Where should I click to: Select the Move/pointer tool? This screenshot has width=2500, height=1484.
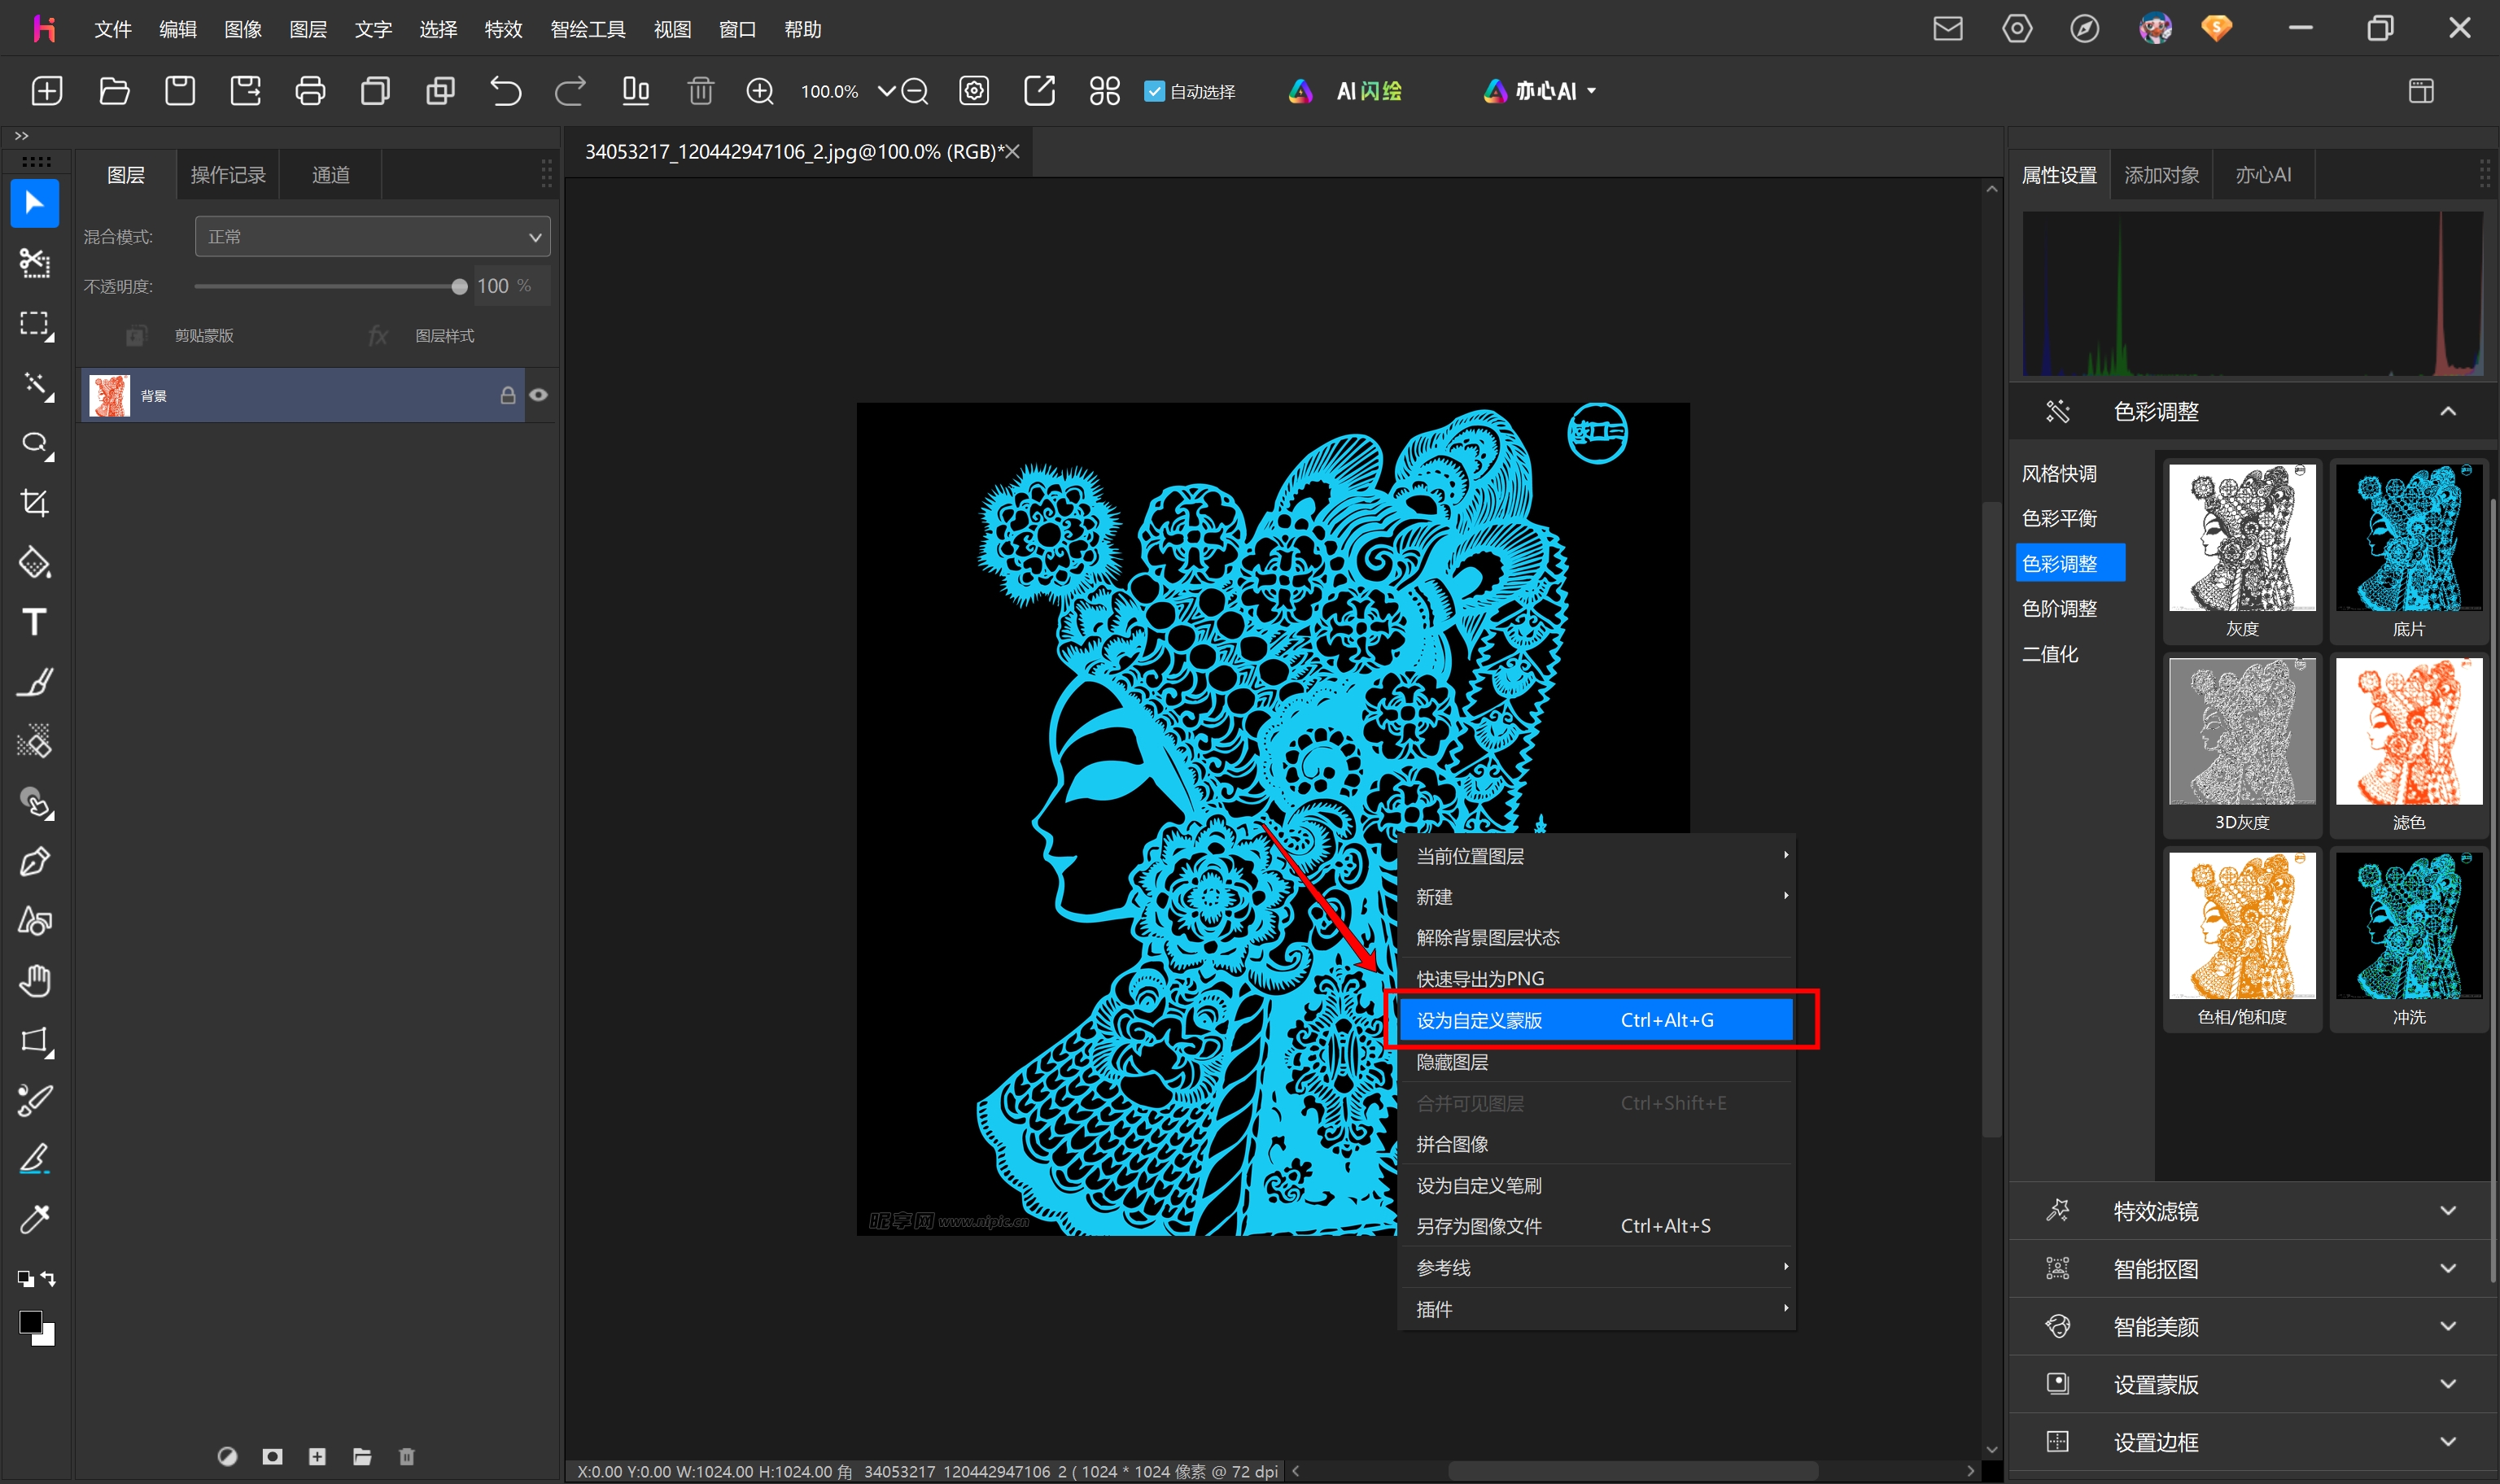point(35,204)
